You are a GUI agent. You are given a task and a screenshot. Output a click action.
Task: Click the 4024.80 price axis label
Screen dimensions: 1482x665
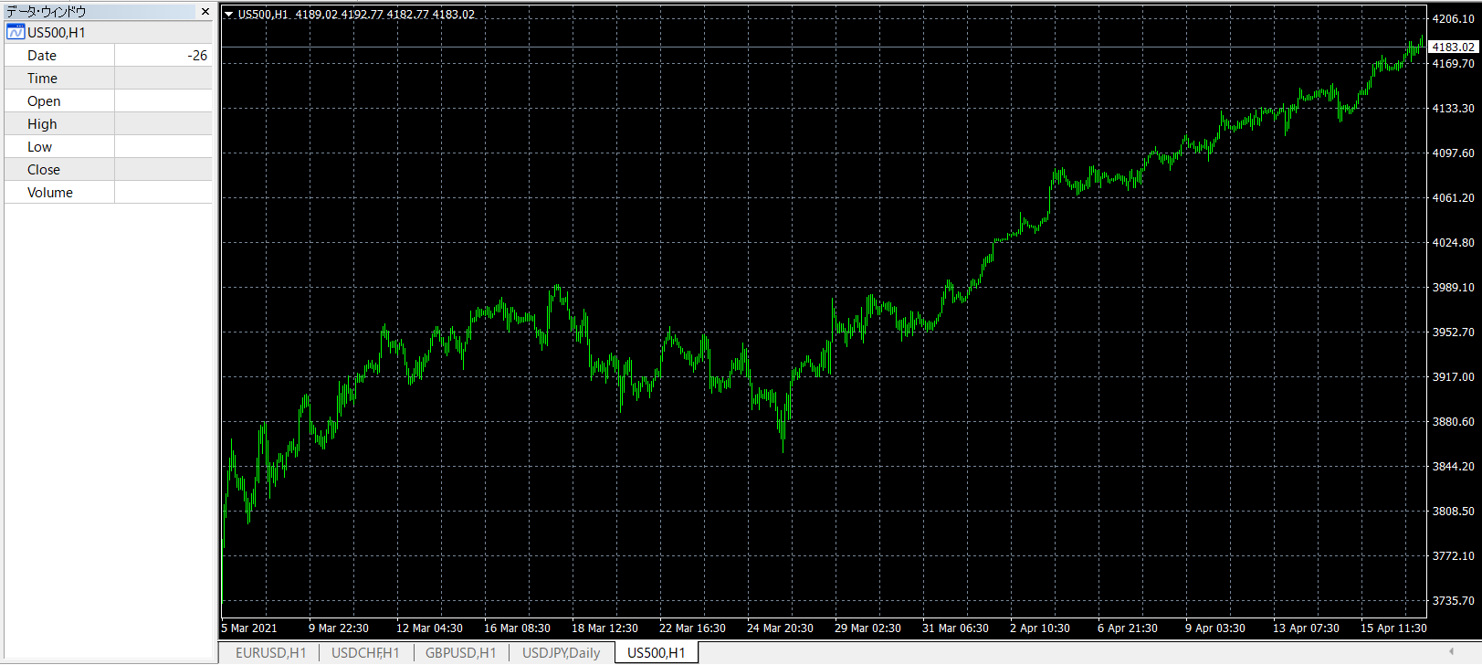(1453, 243)
